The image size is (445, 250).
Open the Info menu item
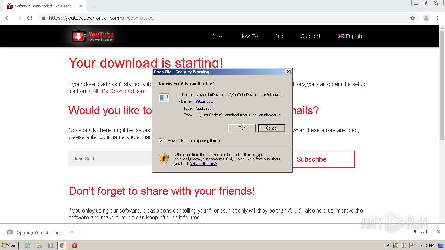[x=217, y=36]
